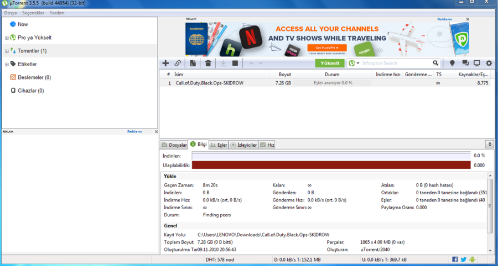498x266 pixels.
Task: Close the top banner advertisement
Action: pyautogui.click(x=468, y=19)
